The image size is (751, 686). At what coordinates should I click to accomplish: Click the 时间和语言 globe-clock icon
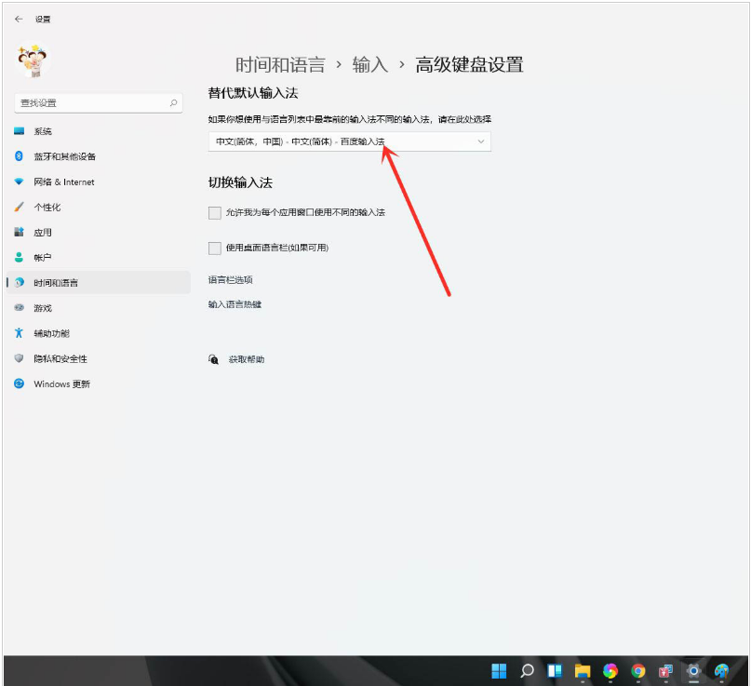click(x=20, y=283)
